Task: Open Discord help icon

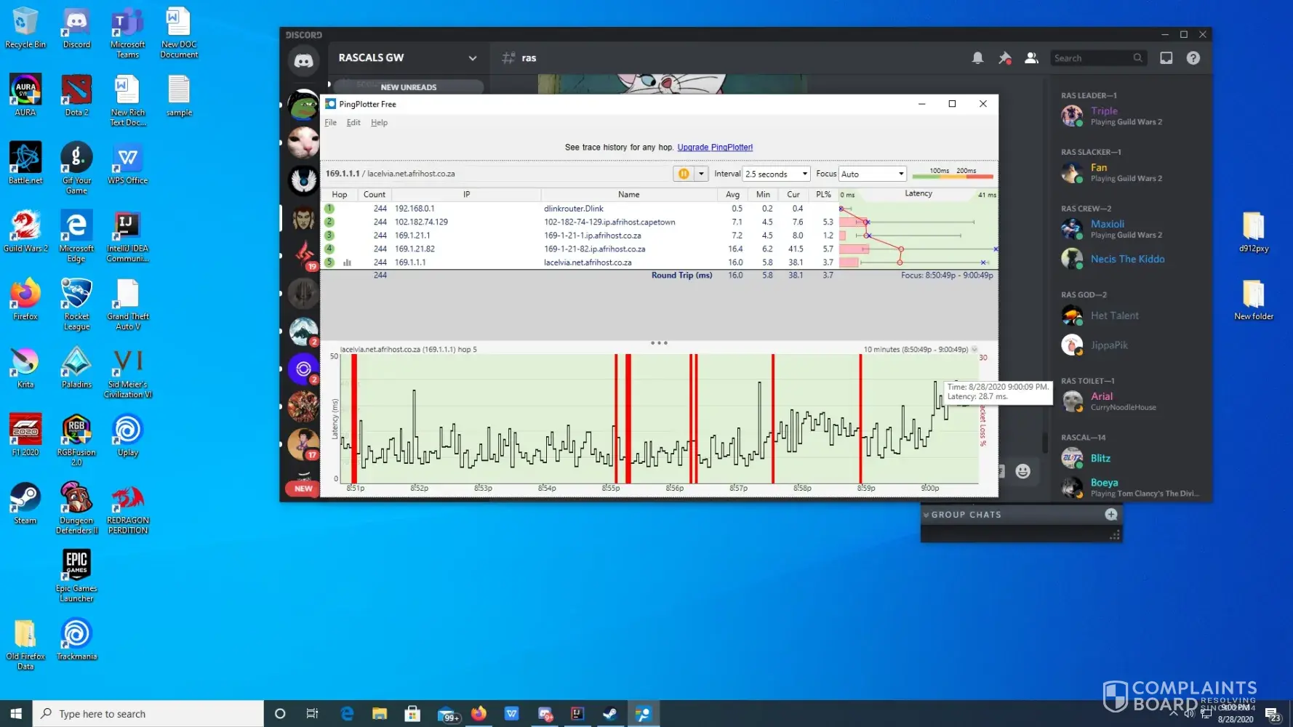Action: 1193,58
